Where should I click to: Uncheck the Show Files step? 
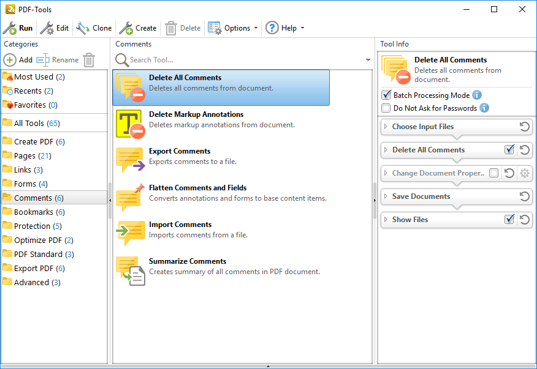tap(509, 219)
